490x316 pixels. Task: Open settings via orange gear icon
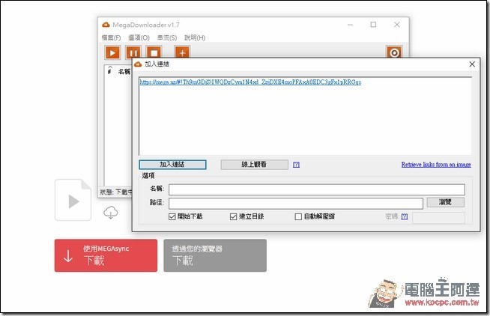(x=394, y=52)
